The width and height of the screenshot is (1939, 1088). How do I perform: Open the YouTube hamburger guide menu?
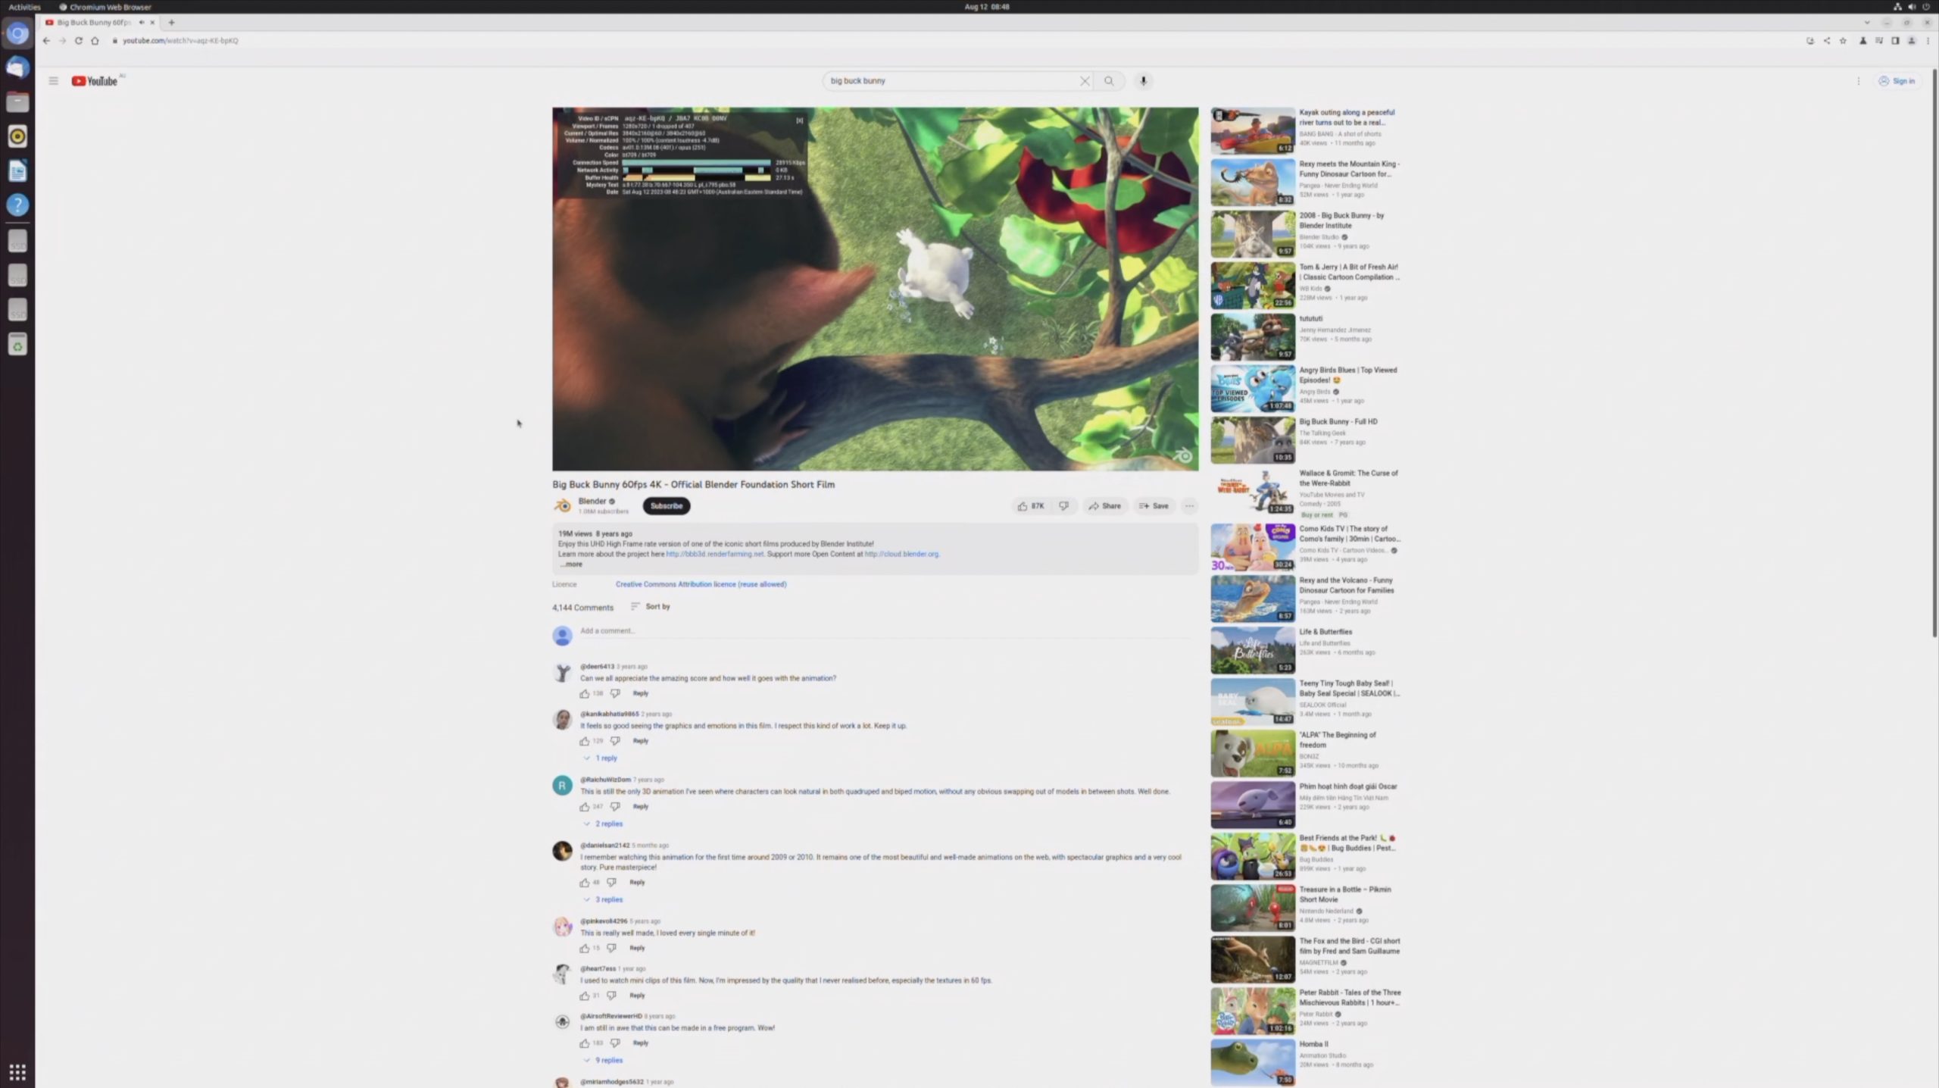click(53, 81)
